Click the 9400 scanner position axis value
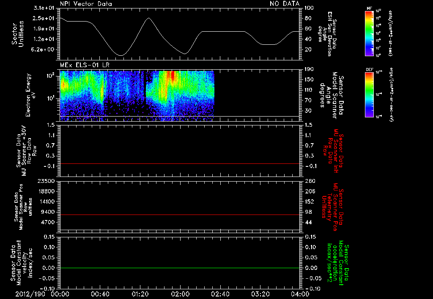433x299 pixels. click(x=48, y=212)
